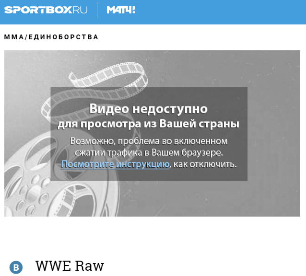This screenshot has width=306, height=276.
Task: Follow the Посмотрите инструкцию link
Action: tap(115, 164)
